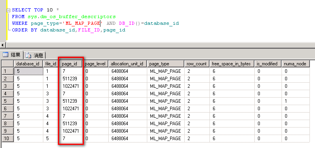Select row header 2 in results grid
315x148 pixels.
click(x=7, y=78)
